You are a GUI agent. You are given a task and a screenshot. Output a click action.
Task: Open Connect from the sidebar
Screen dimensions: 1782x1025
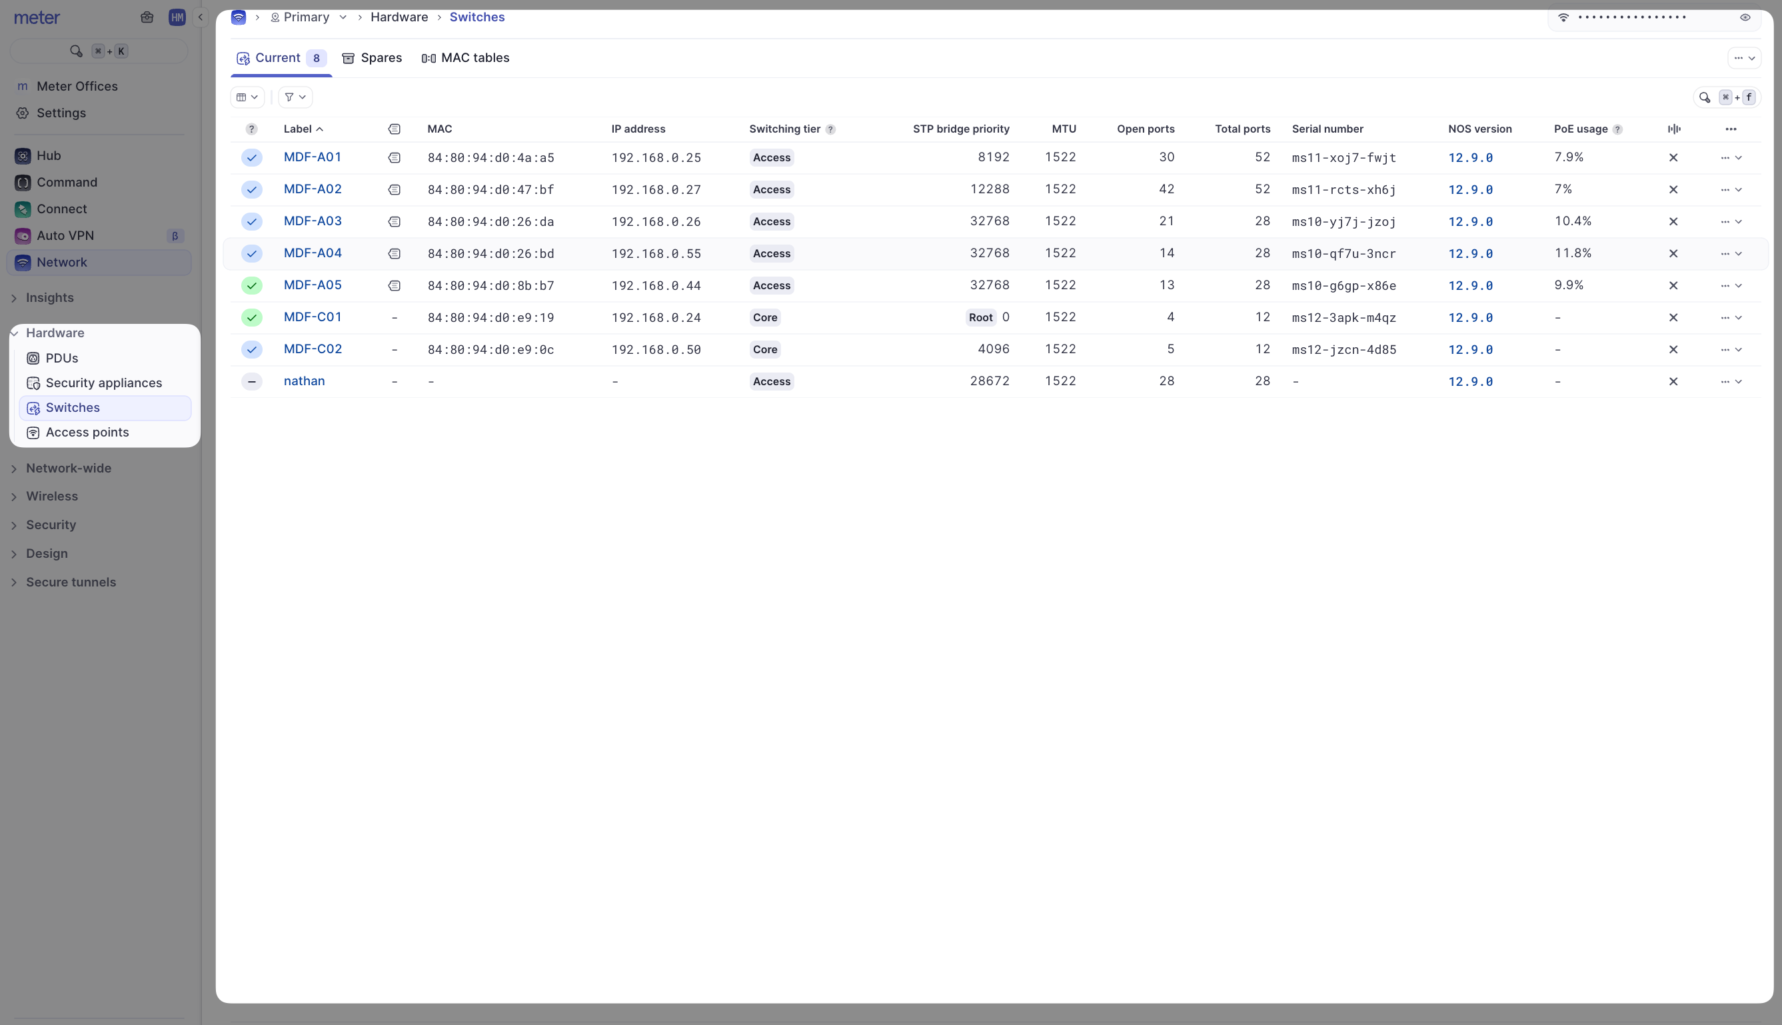point(23,209)
